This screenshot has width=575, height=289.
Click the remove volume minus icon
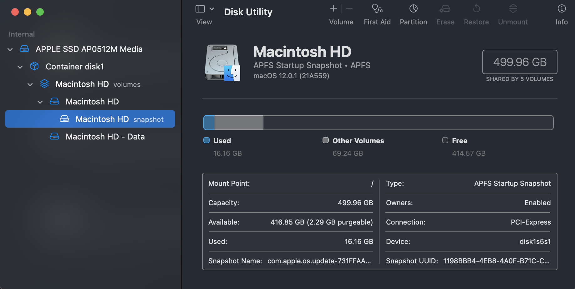click(349, 8)
